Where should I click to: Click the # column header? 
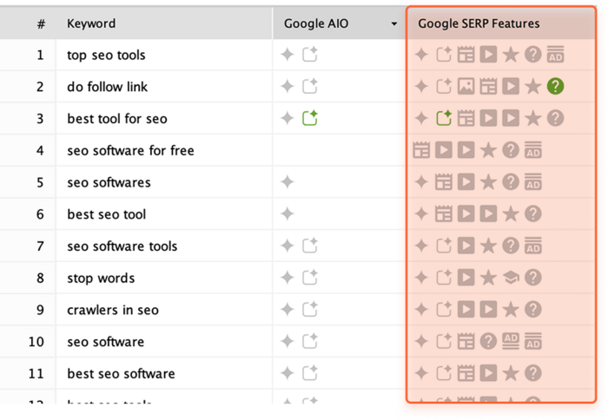(41, 24)
